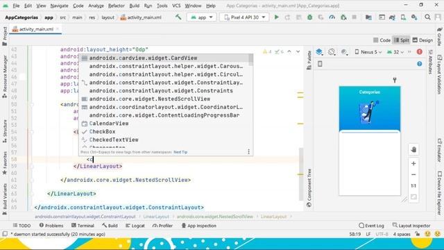Open the LF line separator selector
444x250 pixels.
368,234
